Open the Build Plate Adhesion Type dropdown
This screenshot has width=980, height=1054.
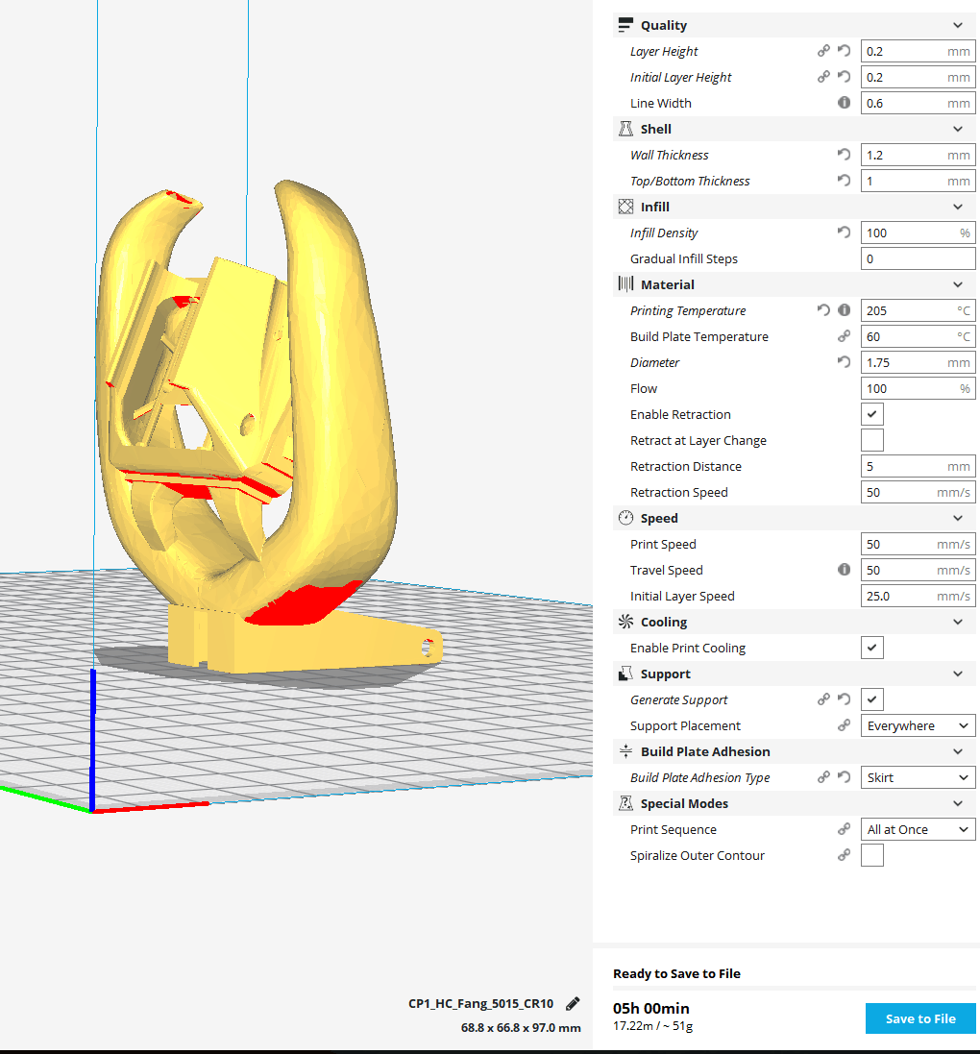tap(918, 777)
